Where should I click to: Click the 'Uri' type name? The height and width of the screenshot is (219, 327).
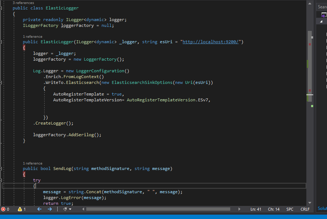(x=189, y=82)
